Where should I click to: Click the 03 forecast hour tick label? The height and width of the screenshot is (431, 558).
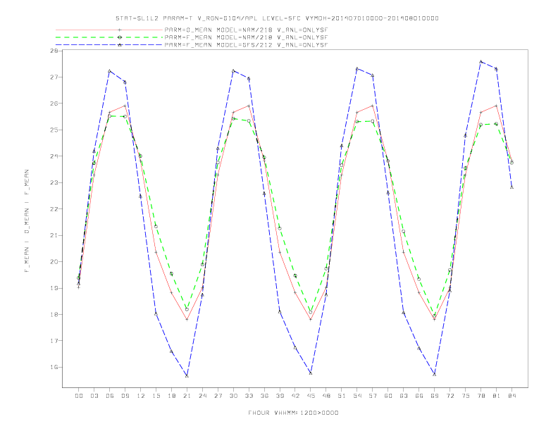pyautogui.click(x=94, y=396)
